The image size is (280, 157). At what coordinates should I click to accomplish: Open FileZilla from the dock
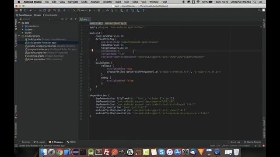(x=107, y=152)
